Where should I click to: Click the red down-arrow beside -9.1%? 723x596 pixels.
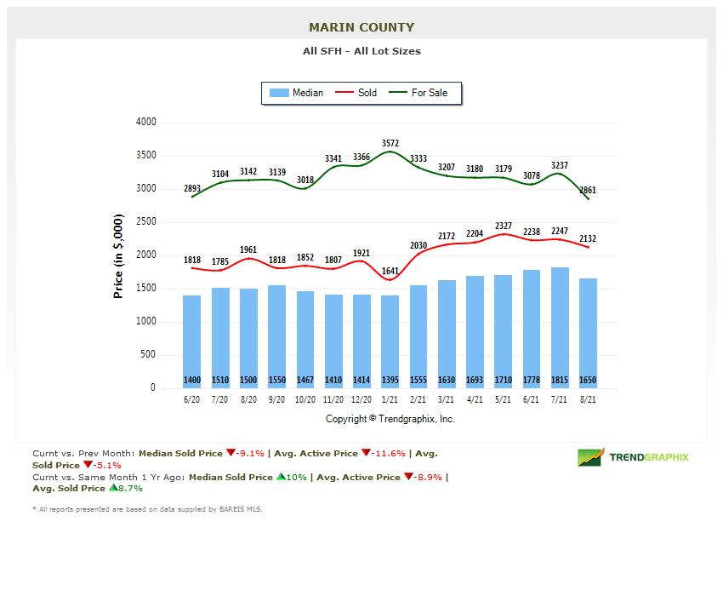[x=230, y=452]
